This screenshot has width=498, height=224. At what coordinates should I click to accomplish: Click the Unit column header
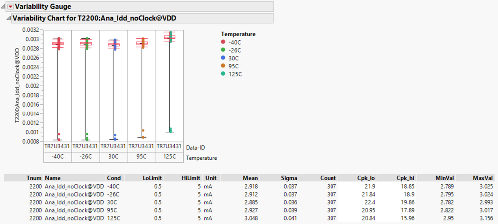coord(210,178)
